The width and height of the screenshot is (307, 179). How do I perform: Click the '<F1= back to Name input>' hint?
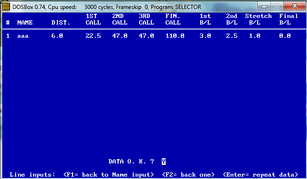[x=109, y=175]
